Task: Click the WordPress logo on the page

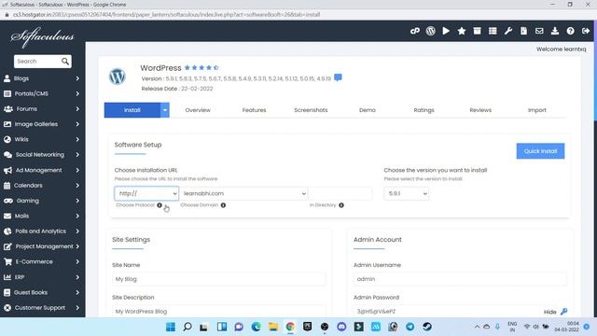Action: tap(118, 77)
